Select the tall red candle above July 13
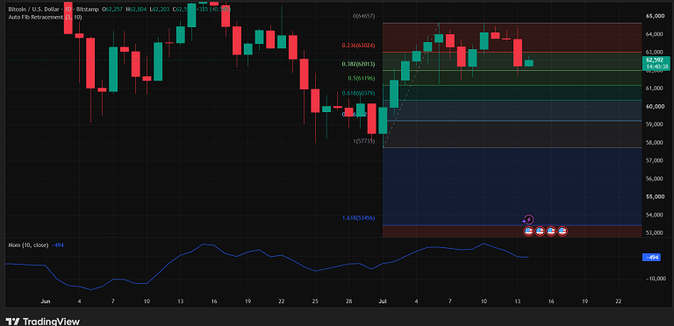Viewport: 674px width, 326px height. pos(518,53)
